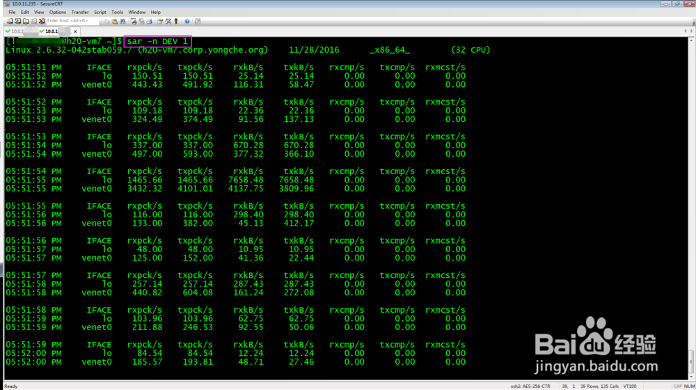The height and width of the screenshot is (390, 696).
Task: Click the '(32 CPU)' text in header line
Action: [x=470, y=49]
